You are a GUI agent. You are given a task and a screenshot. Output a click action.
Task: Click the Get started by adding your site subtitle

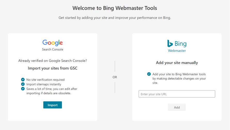[x=115, y=18]
